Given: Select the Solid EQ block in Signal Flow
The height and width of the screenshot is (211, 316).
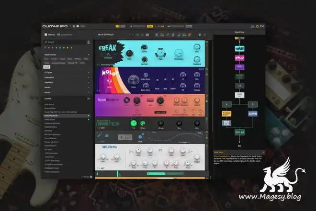Looking at the screenshot, I should pos(239,95).
